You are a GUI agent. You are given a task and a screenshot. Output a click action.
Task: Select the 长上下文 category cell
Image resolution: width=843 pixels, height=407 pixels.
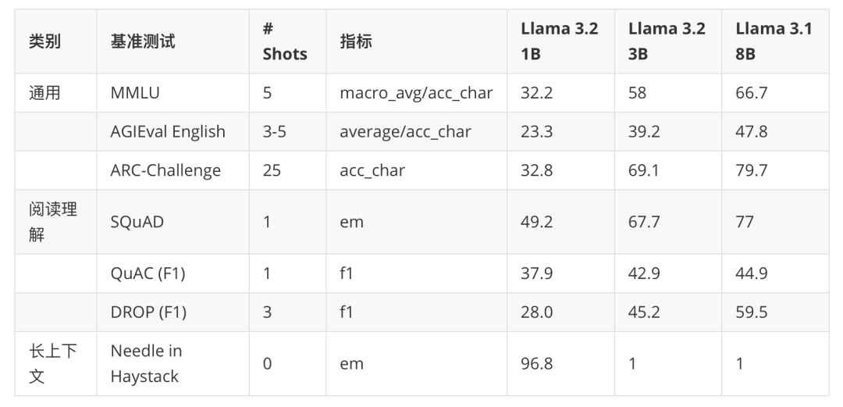(x=53, y=364)
